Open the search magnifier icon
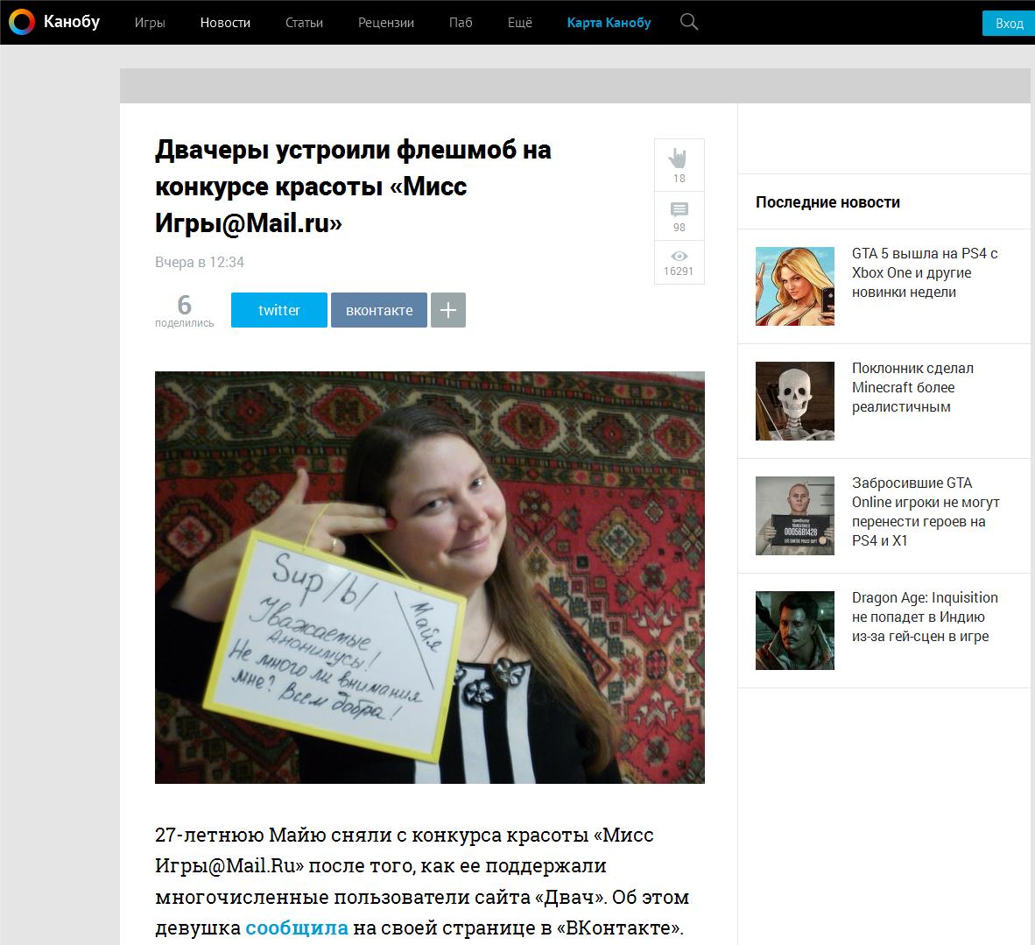 click(x=688, y=22)
